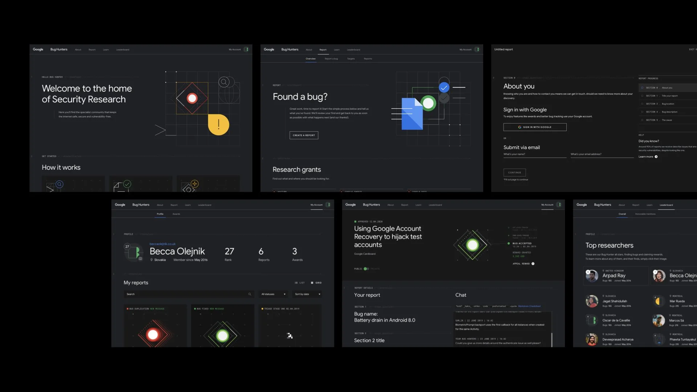The width and height of the screenshot is (697, 392).
Task: Click the camera icon on Becca Olejnik's profile picture
Action: point(140,259)
